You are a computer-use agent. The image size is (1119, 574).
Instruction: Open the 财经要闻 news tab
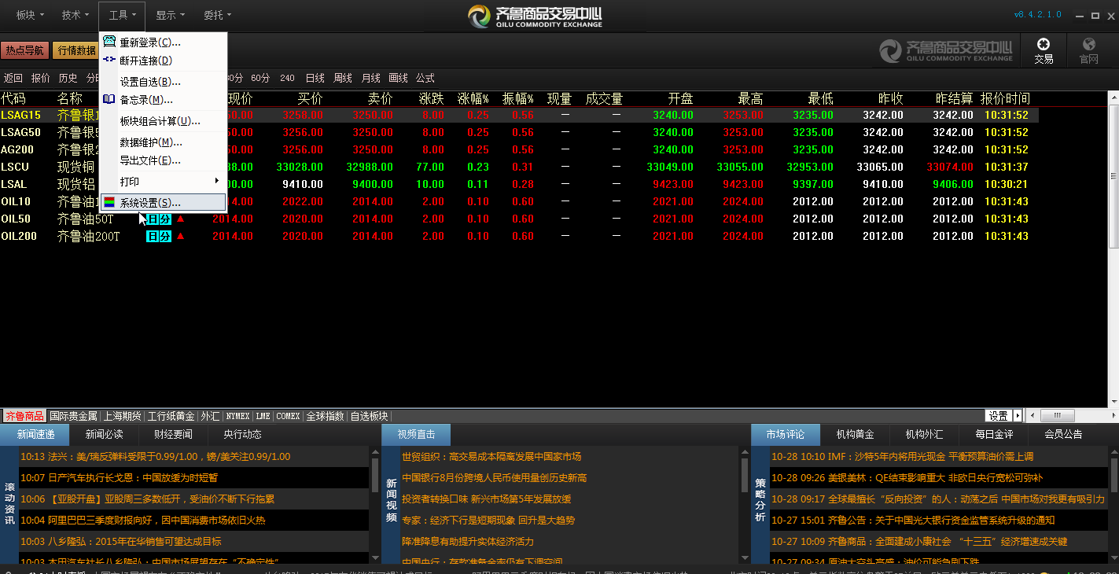pyautogui.click(x=173, y=434)
